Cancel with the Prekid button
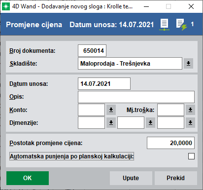The height and width of the screenshot is (190, 203). [176, 178]
